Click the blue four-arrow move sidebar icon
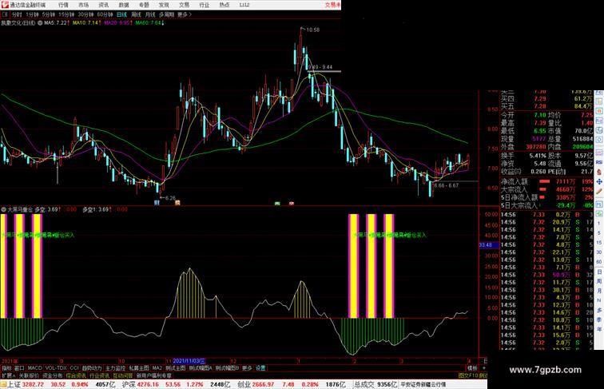604x389 pixels. tap(599, 181)
